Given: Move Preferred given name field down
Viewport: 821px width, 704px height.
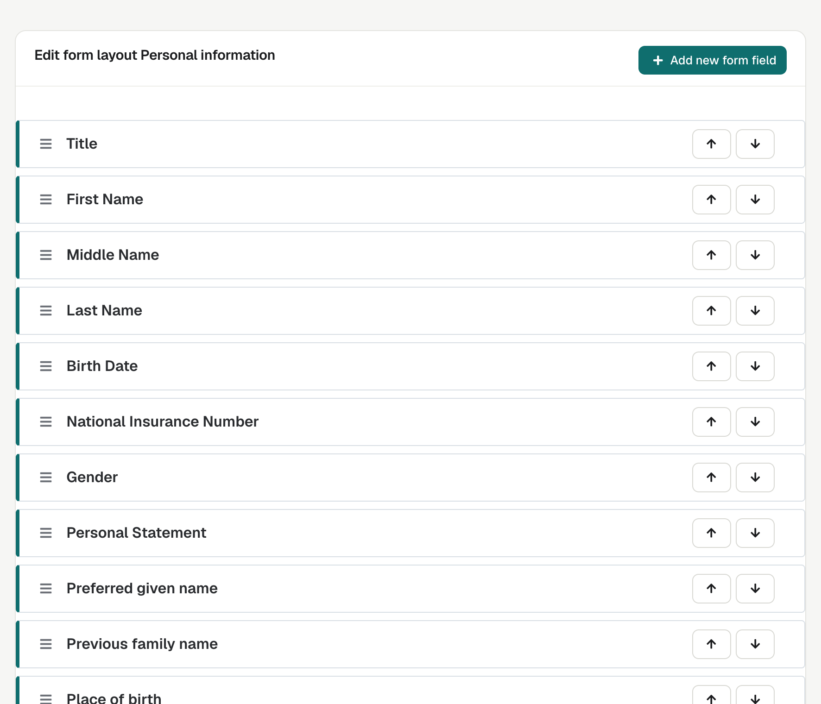Looking at the screenshot, I should point(755,589).
